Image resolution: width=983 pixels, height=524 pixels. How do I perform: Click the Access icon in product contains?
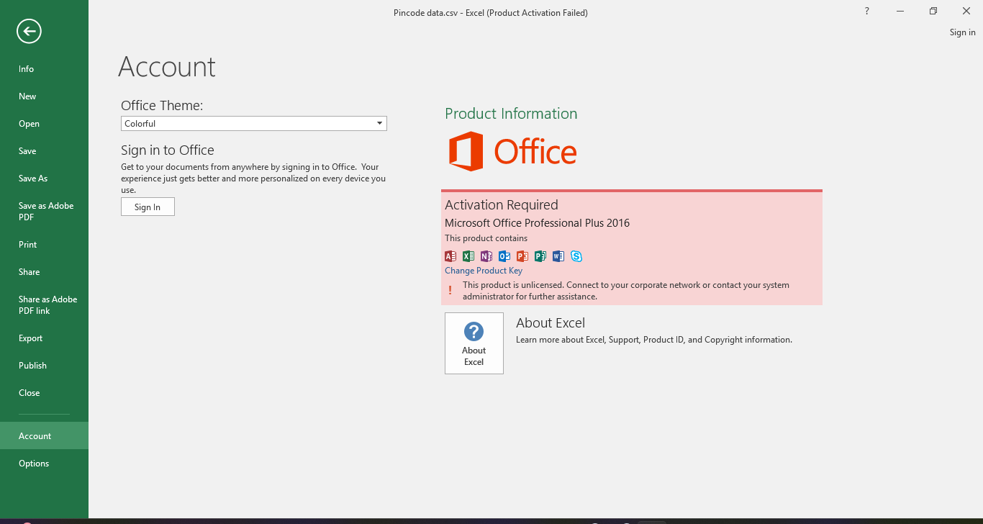point(450,256)
